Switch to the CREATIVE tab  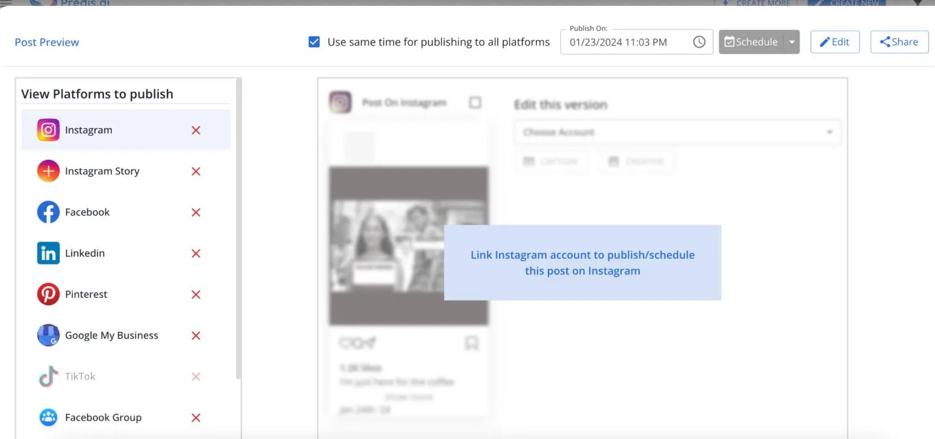[x=636, y=161]
